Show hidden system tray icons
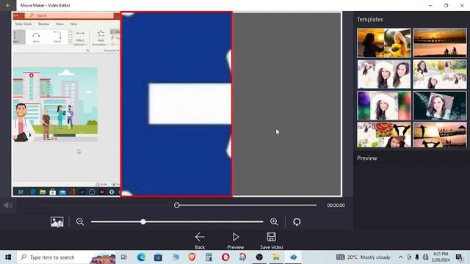 [400, 257]
